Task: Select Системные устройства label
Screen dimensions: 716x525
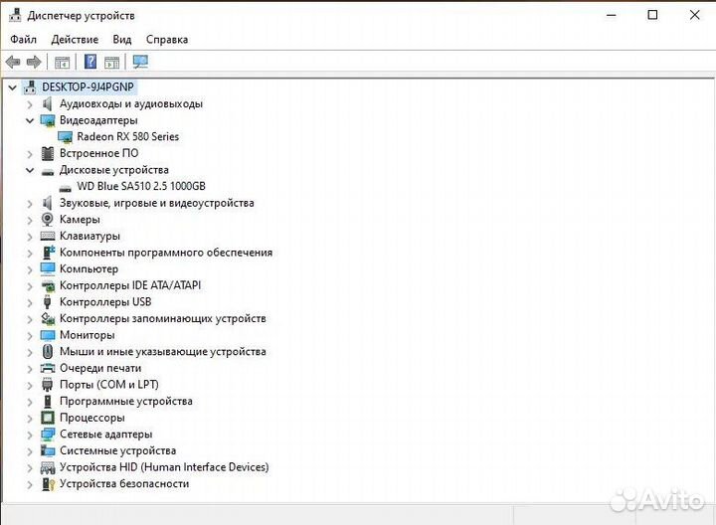Action: [x=117, y=450]
